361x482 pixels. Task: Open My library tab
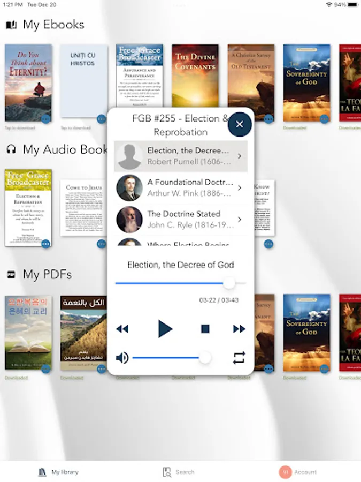[58, 472]
